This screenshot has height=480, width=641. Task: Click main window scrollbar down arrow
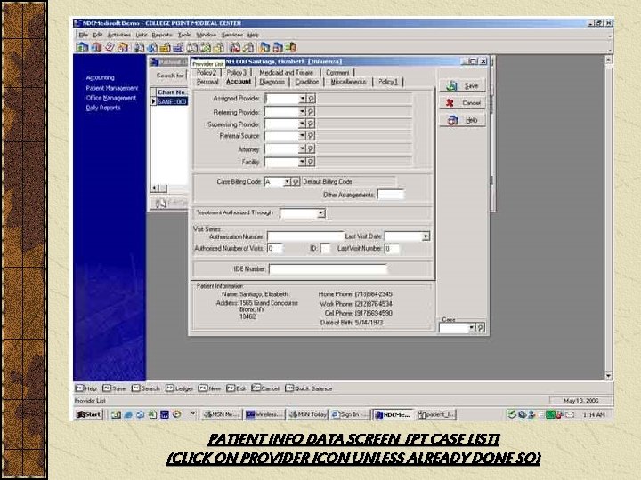click(x=608, y=376)
